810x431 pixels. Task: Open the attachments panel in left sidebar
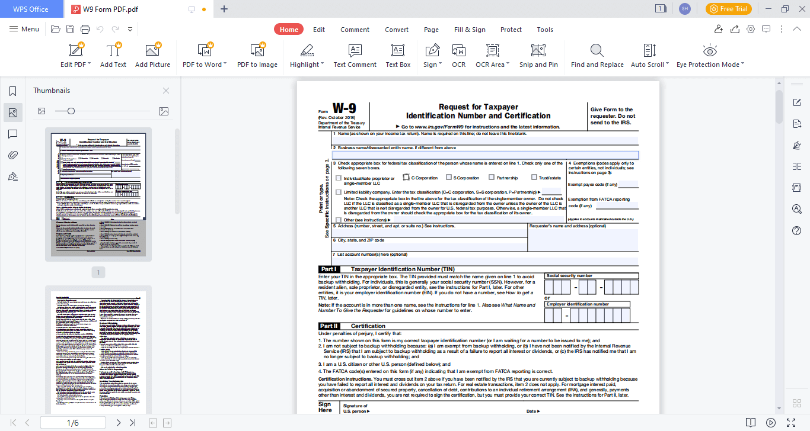[12, 155]
